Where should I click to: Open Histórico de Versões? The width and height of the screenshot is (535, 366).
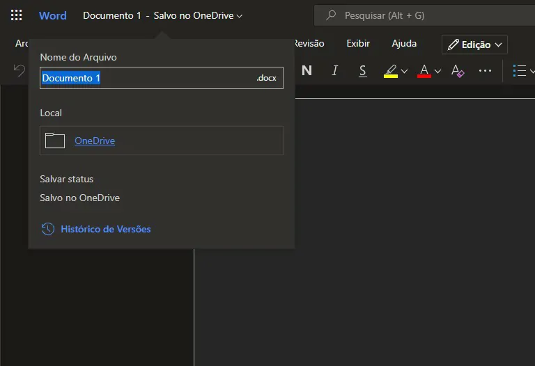105,229
